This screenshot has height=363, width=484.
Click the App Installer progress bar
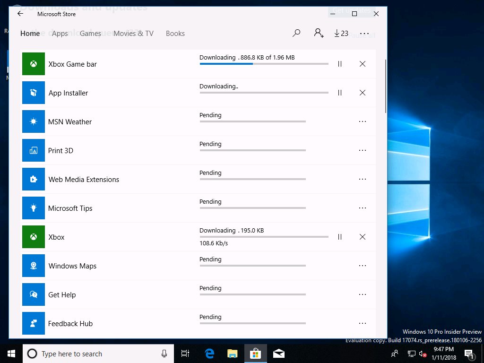tap(264, 93)
